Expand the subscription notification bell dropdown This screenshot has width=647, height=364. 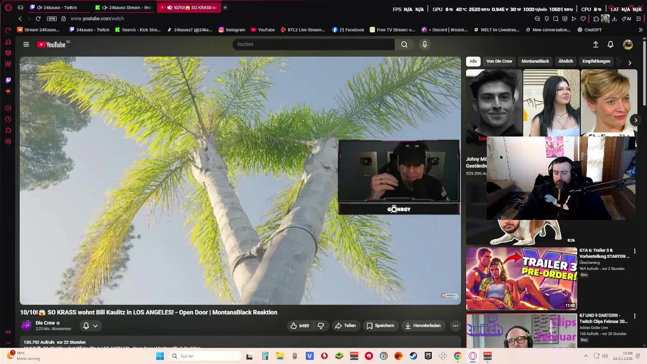(90, 326)
